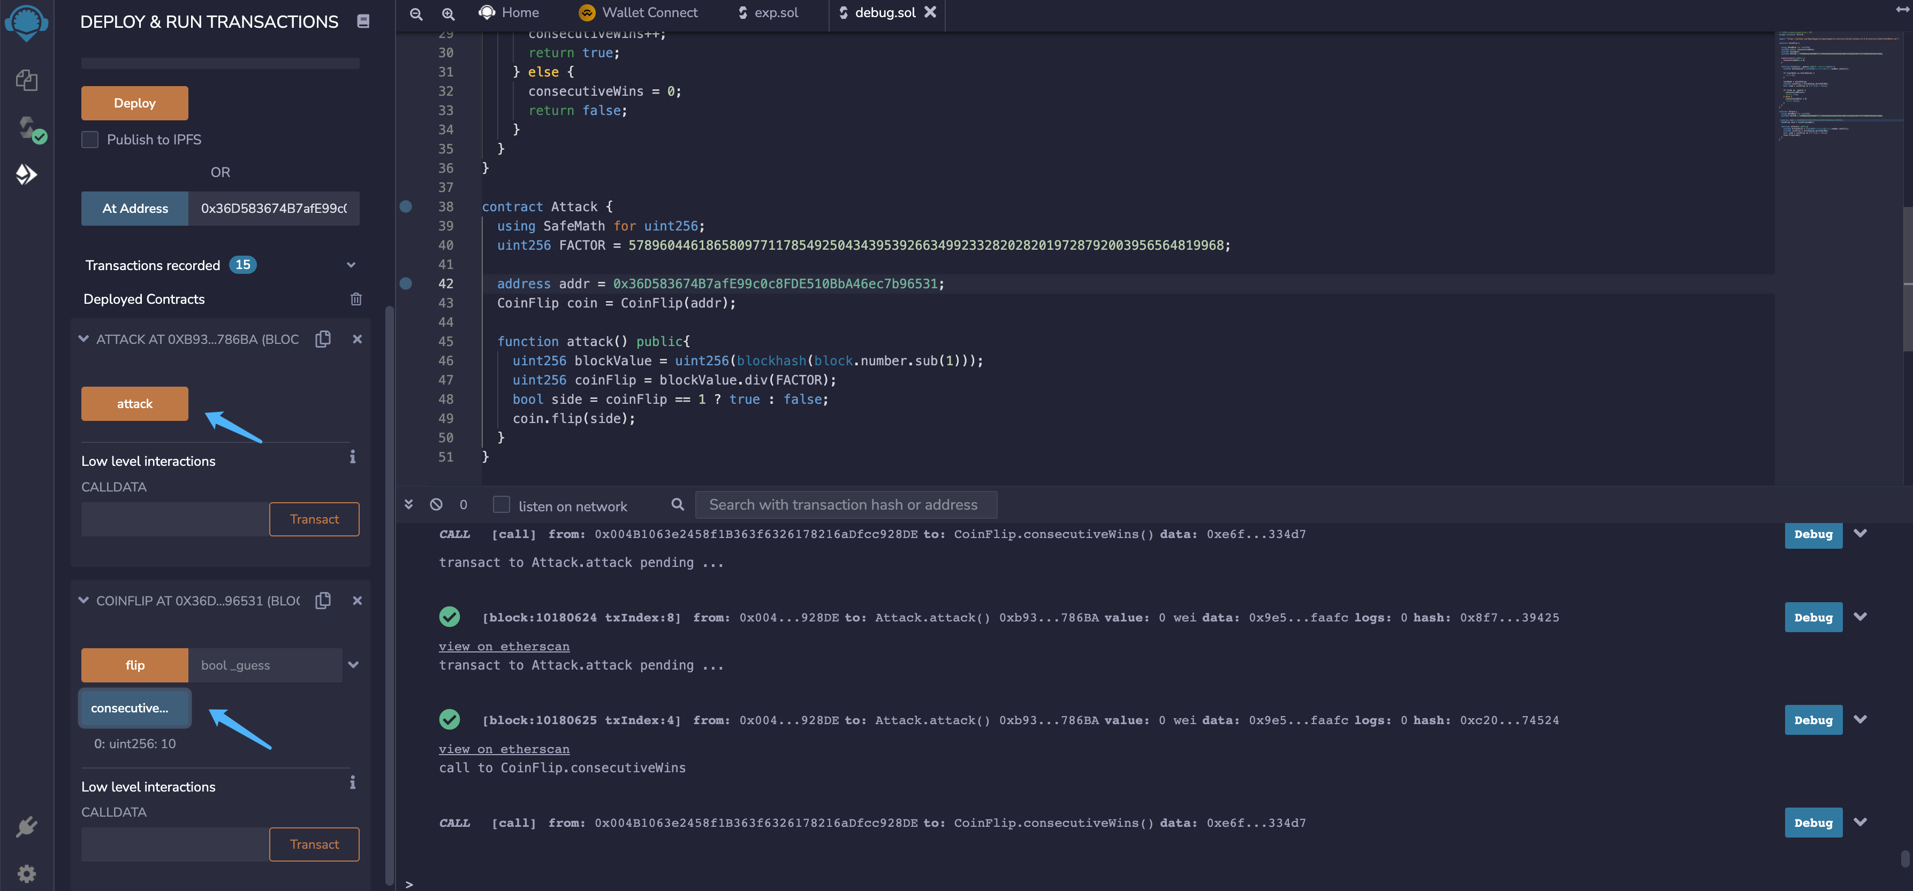The image size is (1913, 891).
Task: Click Transact under the COINFLIP contract
Action: (x=314, y=844)
